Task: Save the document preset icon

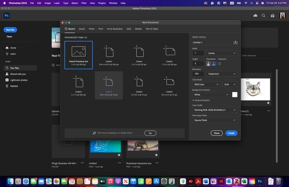Action: coord(235,43)
